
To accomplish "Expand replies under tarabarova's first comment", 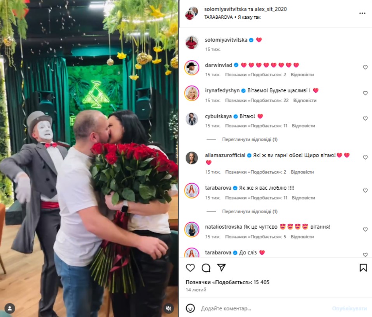I will click(250, 211).
